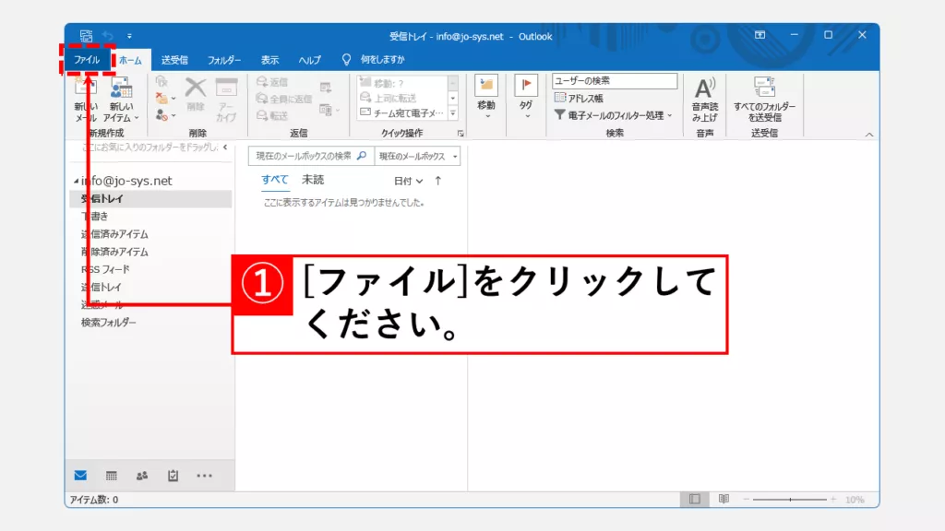Filter list with 未読 unread toggle
The height and width of the screenshot is (531, 945).
(313, 180)
